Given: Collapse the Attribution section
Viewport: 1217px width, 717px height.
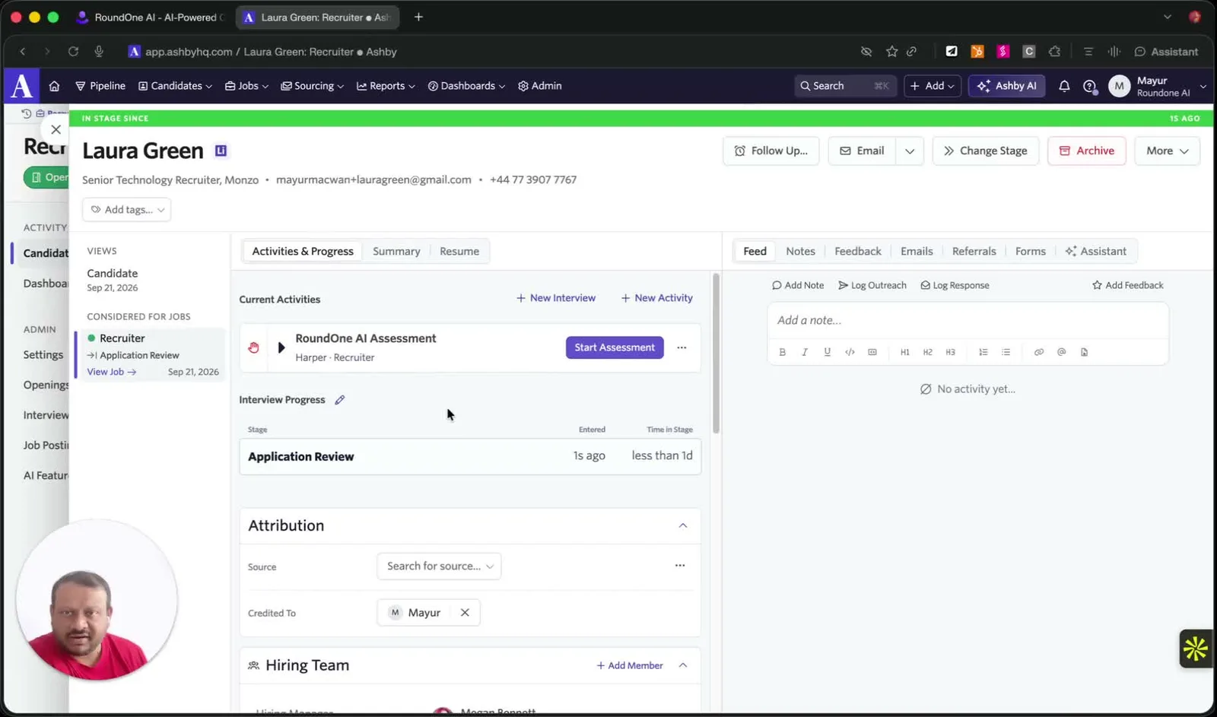Looking at the screenshot, I should [x=683, y=525].
